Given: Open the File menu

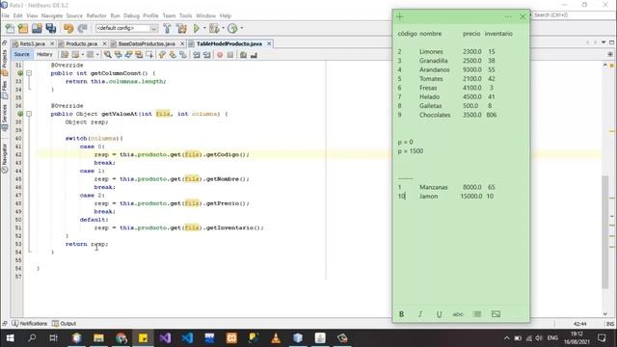Looking at the screenshot, I should click(5, 15).
